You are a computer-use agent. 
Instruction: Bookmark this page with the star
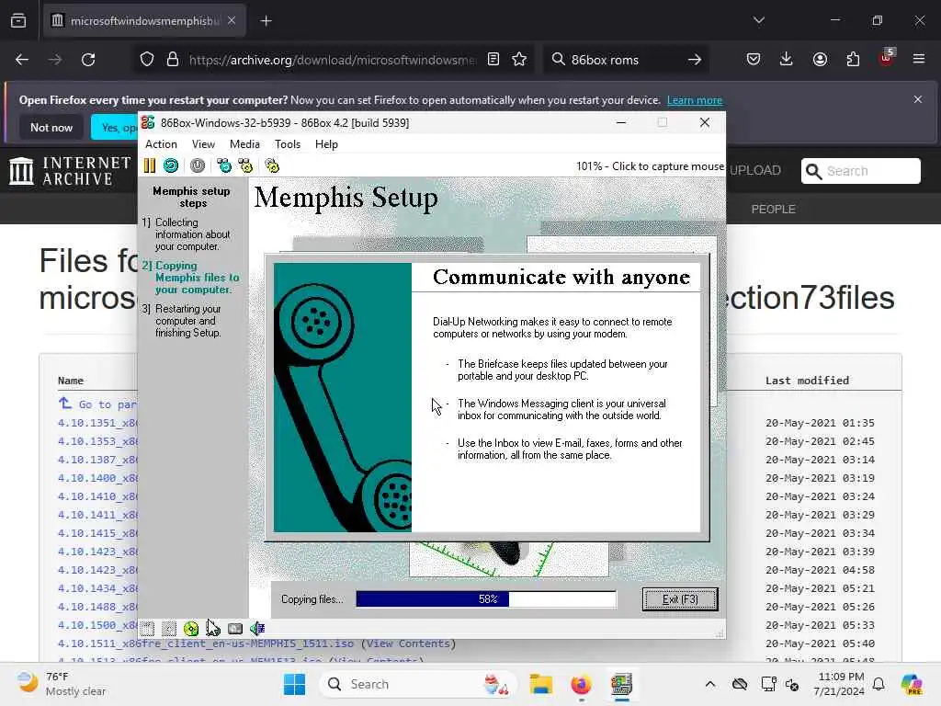pyautogui.click(x=519, y=59)
